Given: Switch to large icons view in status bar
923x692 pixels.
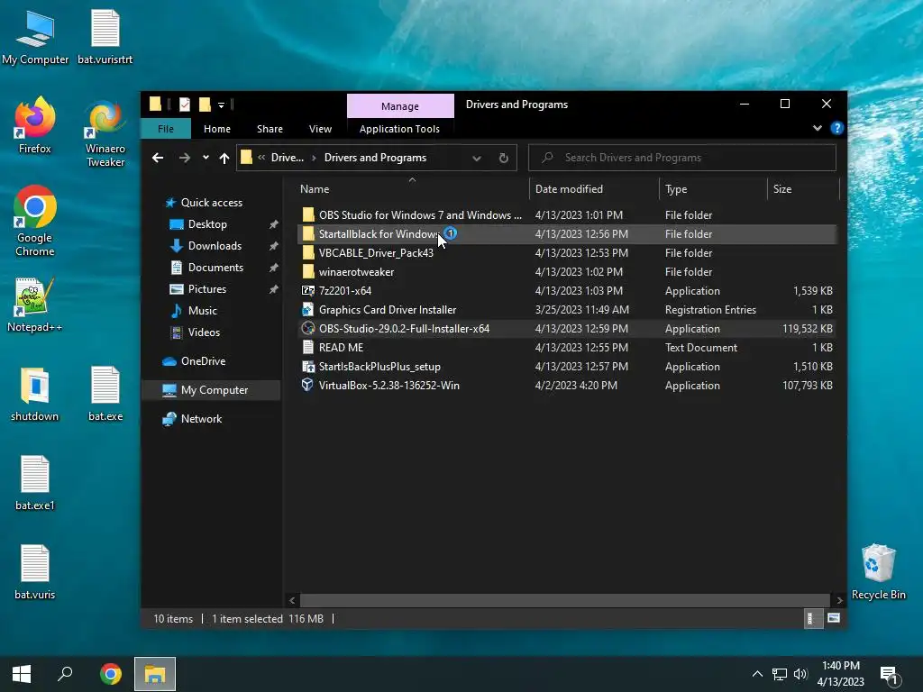Looking at the screenshot, I should point(833,618).
